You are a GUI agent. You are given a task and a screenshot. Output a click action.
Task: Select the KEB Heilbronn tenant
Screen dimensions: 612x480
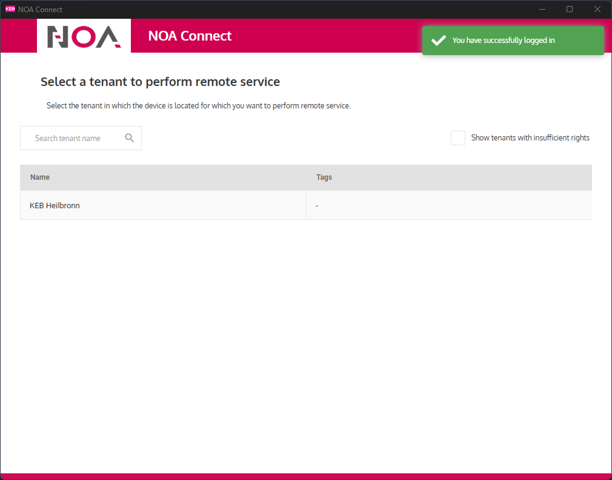[x=55, y=206]
